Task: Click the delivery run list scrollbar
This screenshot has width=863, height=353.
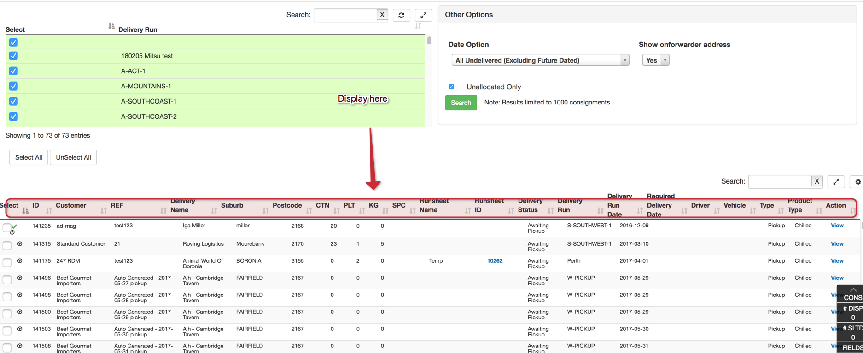Action: 429,41
